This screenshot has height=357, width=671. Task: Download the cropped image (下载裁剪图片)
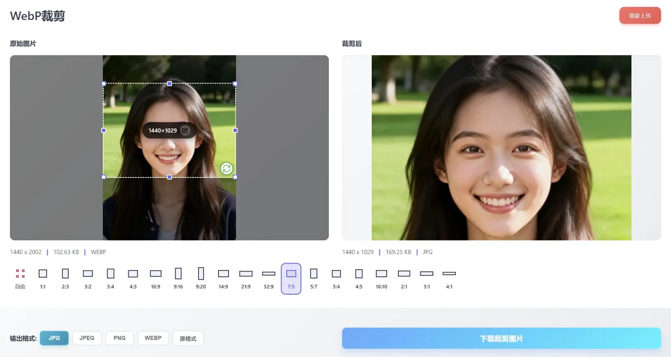coord(501,338)
